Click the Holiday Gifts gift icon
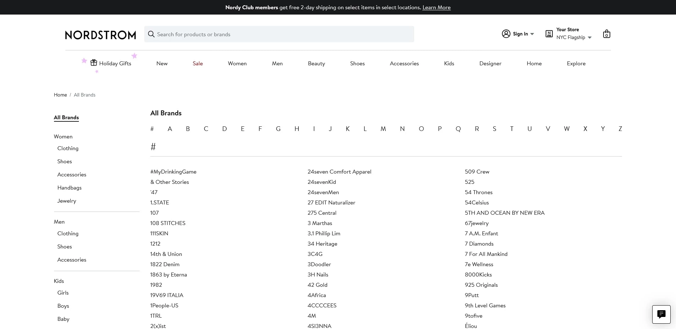Image resolution: width=676 pixels, height=329 pixels. click(x=94, y=63)
